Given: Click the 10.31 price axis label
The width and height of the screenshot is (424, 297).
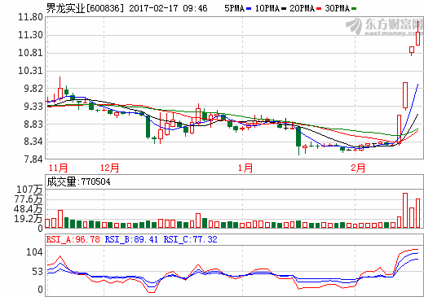Looking at the screenshot, I should pyautogui.click(x=30, y=71).
